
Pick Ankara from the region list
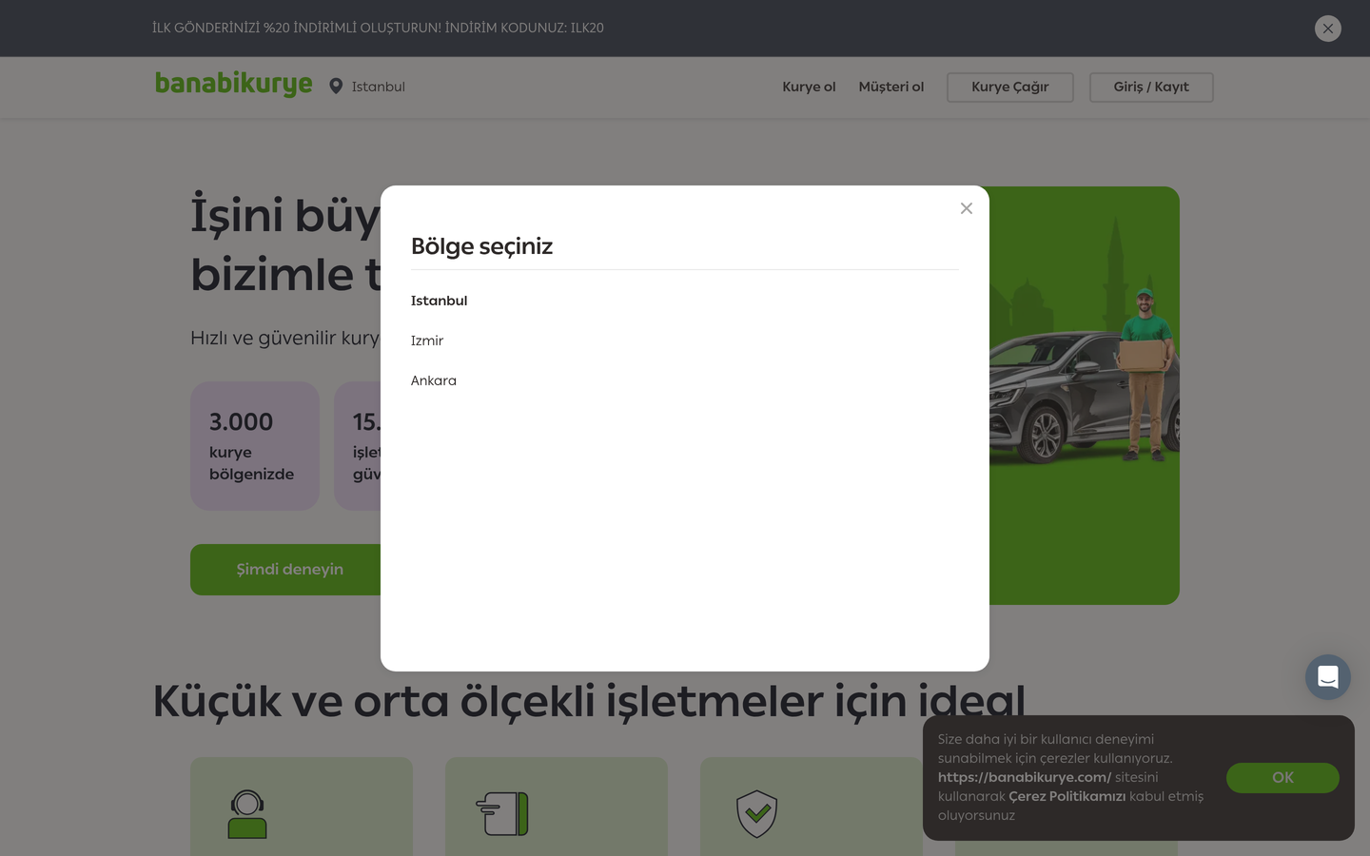pyautogui.click(x=434, y=380)
